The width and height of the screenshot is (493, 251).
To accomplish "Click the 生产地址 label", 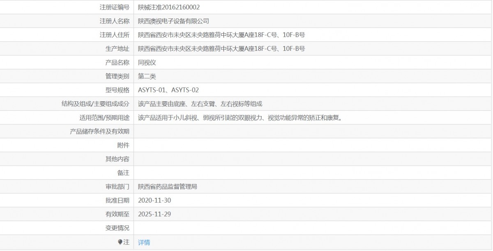I will [117, 49].
